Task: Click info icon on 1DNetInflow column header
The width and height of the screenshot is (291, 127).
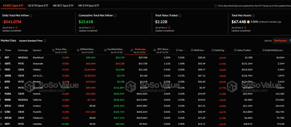Action: coord(78,50)
